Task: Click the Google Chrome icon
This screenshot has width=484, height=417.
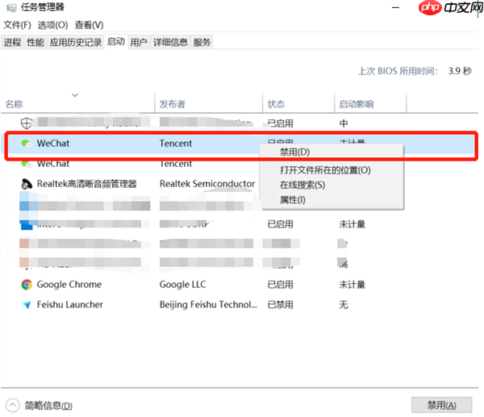Action: pos(27,285)
